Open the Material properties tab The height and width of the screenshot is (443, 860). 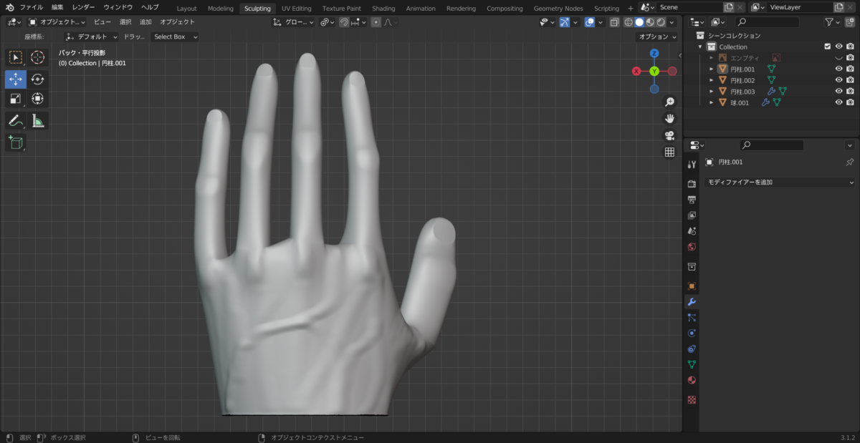tap(692, 380)
